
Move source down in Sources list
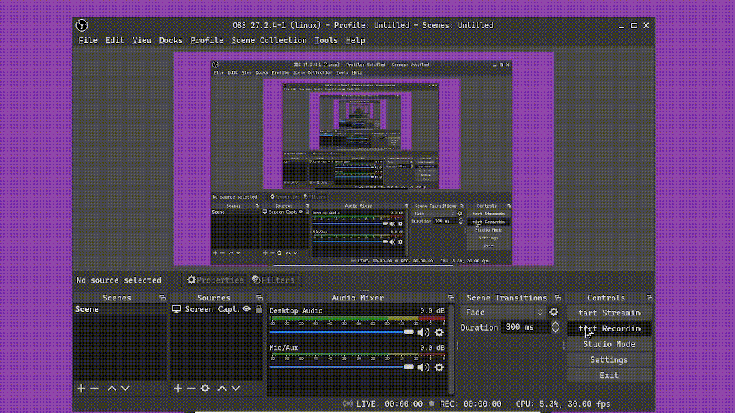[x=235, y=388]
